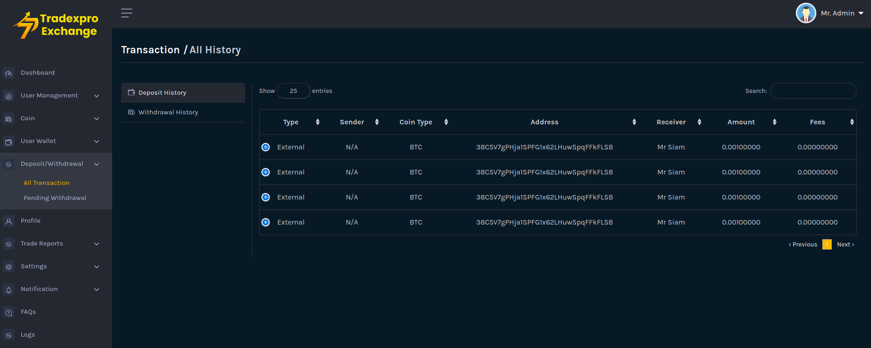Expand the User Management menu
Image resolution: width=871 pixels, height=348 pixels.
(96, 96)
